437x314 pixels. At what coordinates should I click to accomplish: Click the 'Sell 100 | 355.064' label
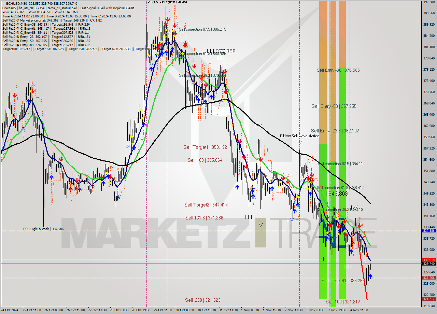pos(205,160)
